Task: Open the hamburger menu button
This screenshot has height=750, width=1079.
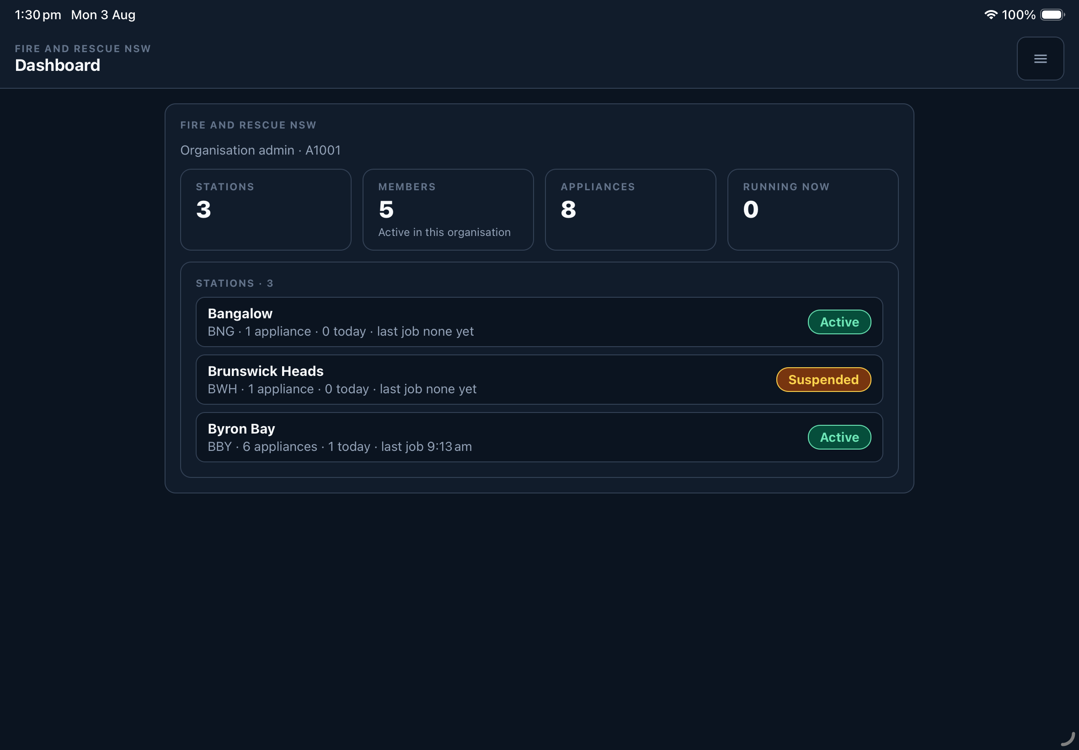Action: [1040, 58]
